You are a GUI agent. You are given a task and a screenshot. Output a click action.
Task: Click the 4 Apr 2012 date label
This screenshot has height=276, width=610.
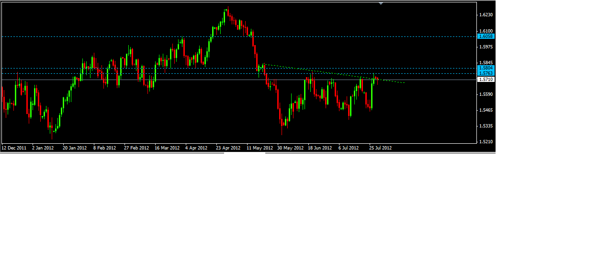[x=196, y=148]
